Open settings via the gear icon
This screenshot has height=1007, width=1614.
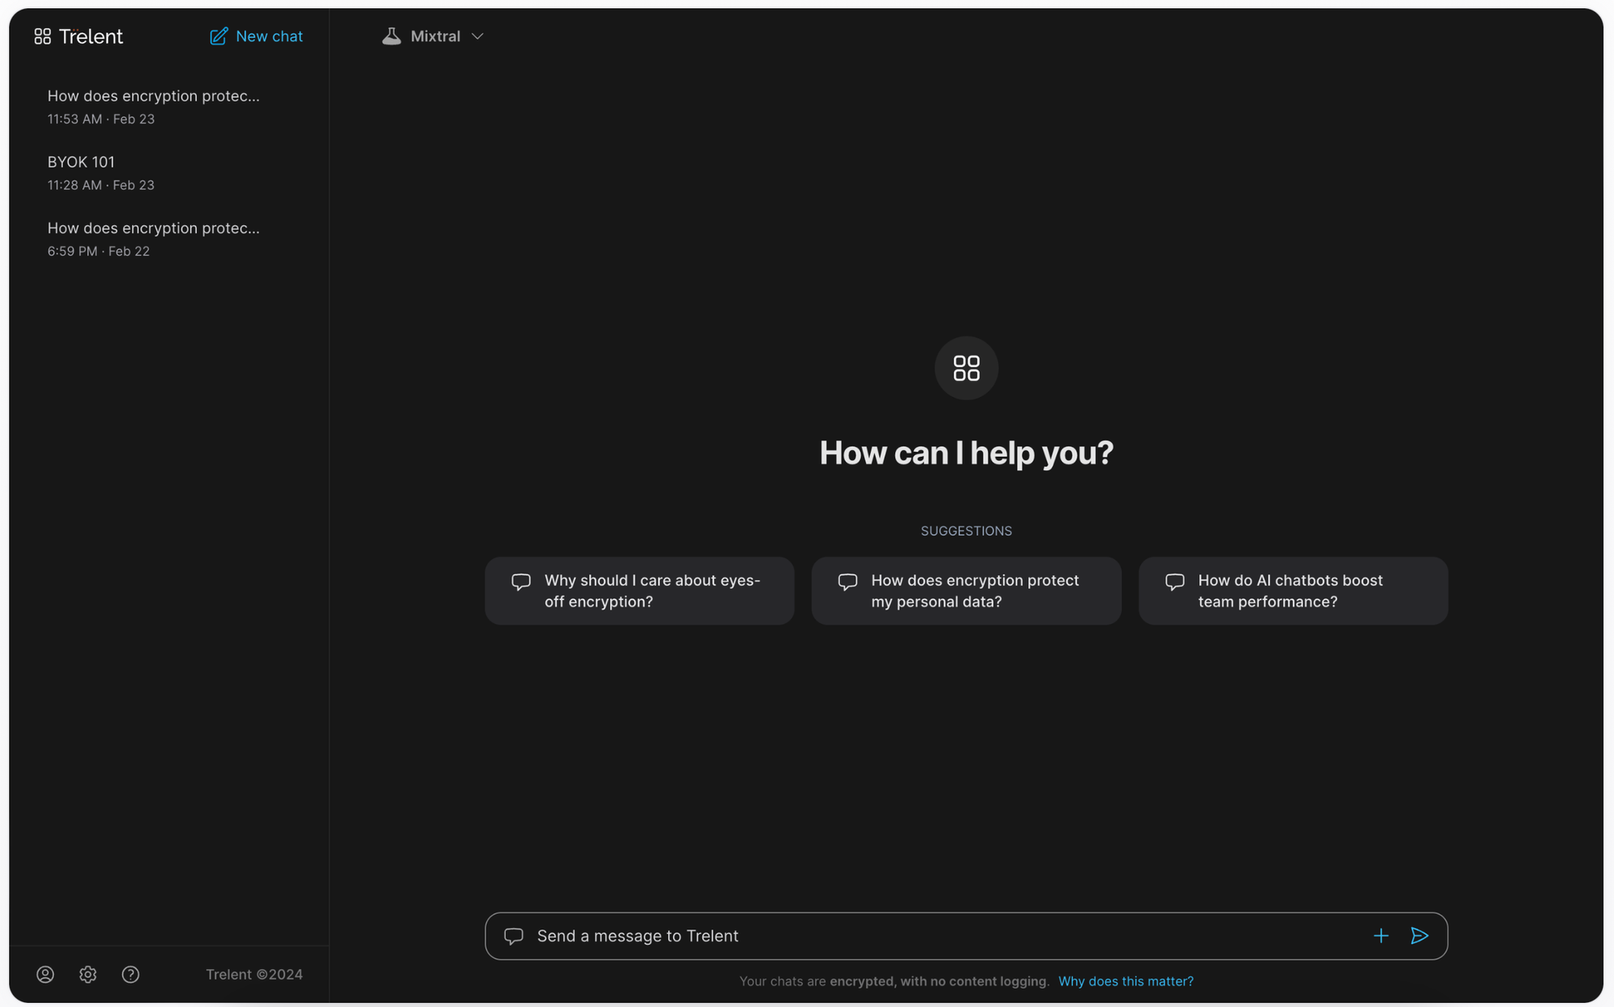click(x=88, y=974)
